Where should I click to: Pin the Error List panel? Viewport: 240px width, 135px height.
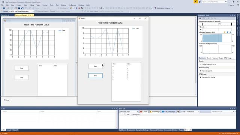point(232,109)
